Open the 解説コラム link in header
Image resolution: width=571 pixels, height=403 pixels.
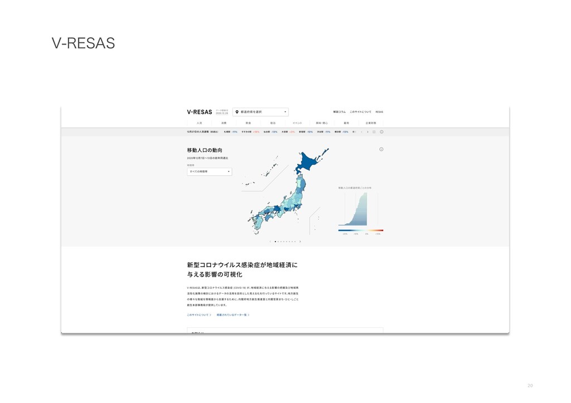click(339, 112)
